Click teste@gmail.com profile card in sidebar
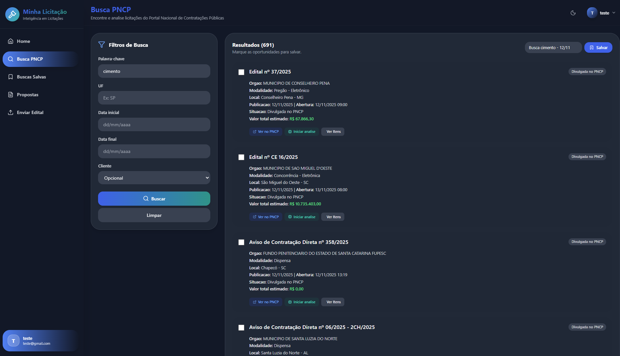Viewport: 620px width, 356px height. coord(40,341)
